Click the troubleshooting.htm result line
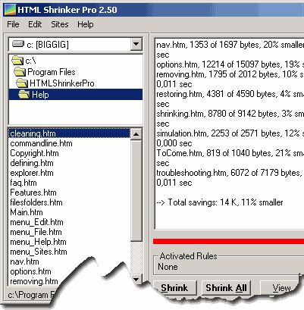304x310 pixels. click(x=230, y=173)
